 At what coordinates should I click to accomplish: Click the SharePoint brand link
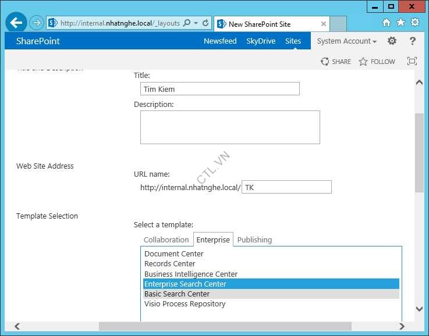pyautogui.click(x=38, y=41)
